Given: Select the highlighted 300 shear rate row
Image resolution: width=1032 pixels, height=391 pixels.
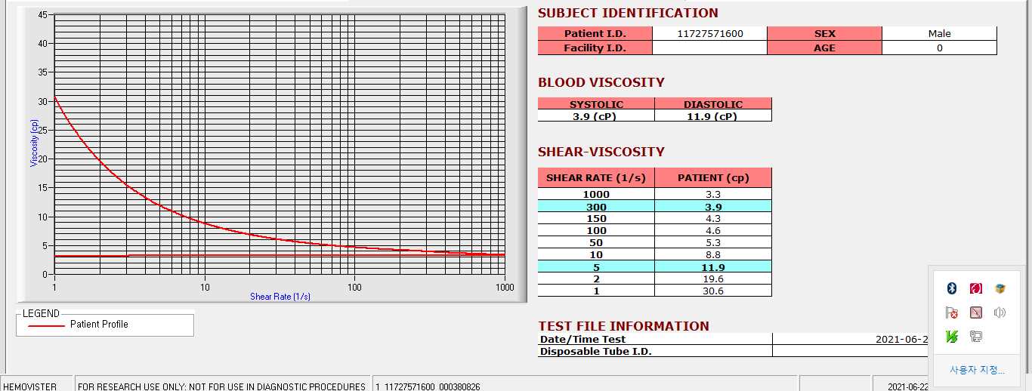Looking at the screenshot, I should tap(654, 206).
